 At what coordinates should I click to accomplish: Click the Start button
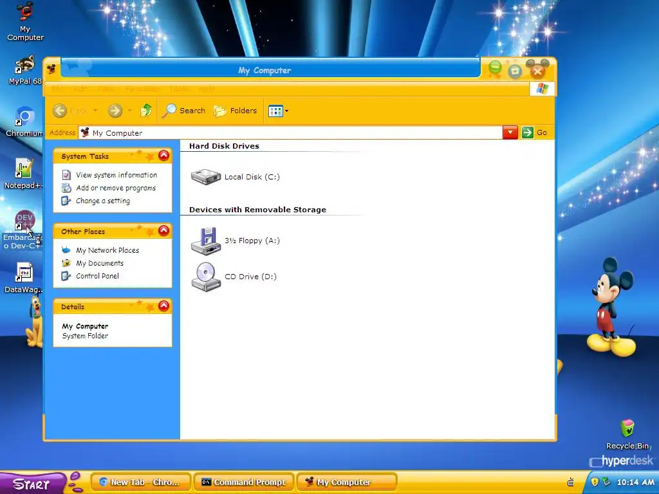(32, 484)
